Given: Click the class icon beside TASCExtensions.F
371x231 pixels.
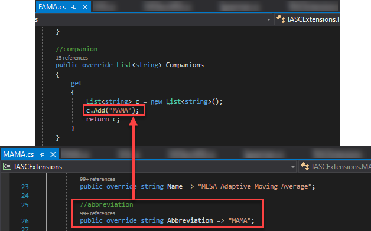Looking at the screenshot, I should 281,19.
